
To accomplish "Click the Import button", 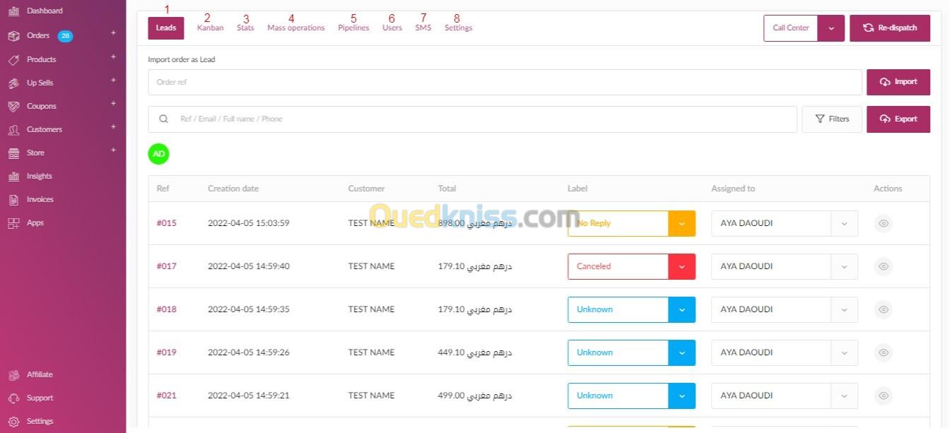I will click(898, 82).
